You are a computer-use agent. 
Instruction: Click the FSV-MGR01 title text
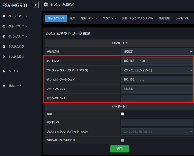click(15, 5)
